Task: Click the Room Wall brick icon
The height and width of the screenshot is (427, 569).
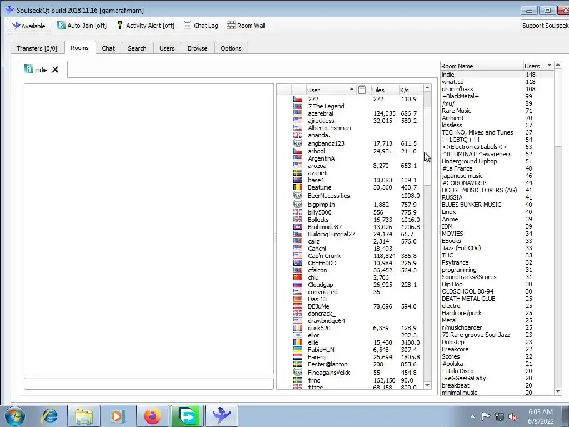Action: pos(231,26)
